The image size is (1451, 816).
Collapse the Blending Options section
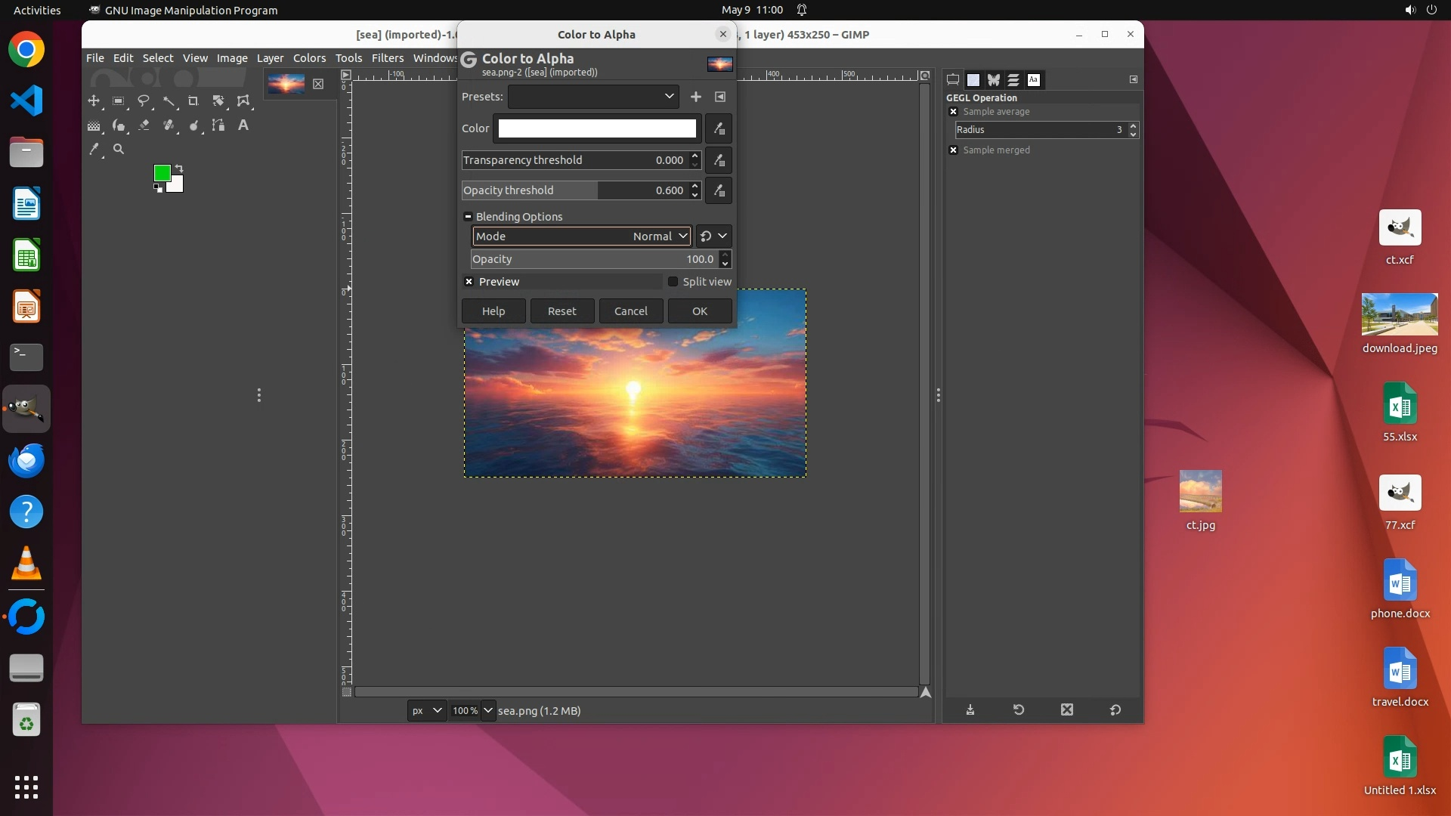click(x=468, y=217)
